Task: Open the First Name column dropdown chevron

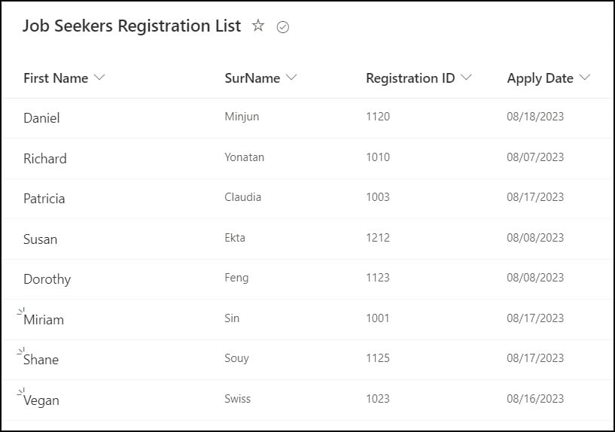Action: (99, 78)
